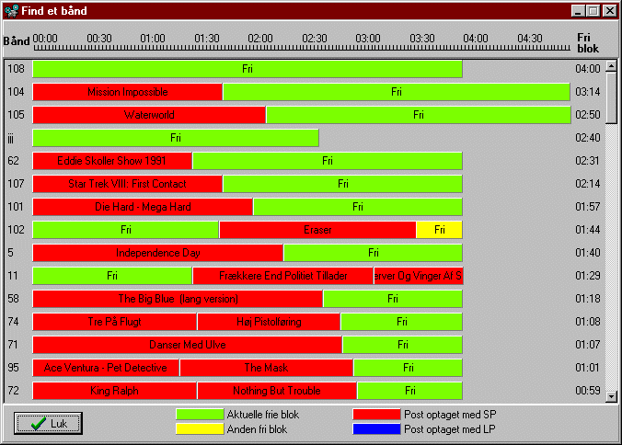Select the free block on tape 74
This screenshot has height=445, width=622.
click(x=402, y=322)
